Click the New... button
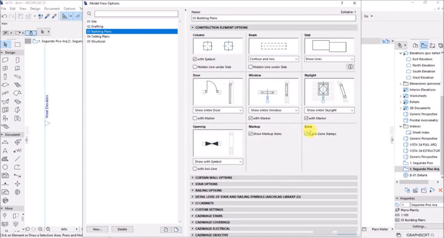Image resolution: width=444 pixels, height=238 pixels. pos(97,229)
